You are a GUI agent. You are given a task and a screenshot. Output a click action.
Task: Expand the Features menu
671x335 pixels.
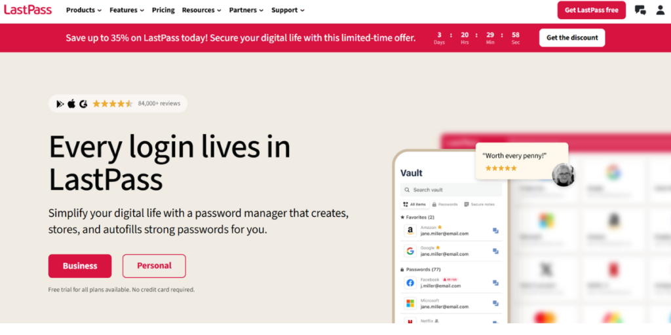click(x=126, y=10)
